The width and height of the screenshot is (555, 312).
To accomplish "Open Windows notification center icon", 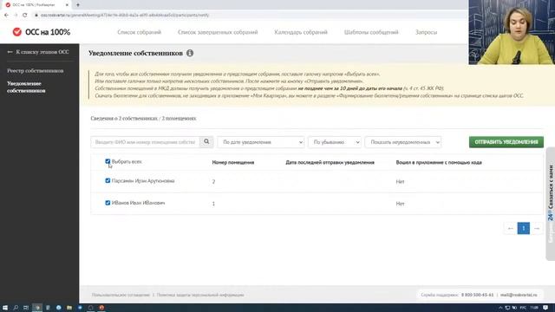I will click(545, 308).
